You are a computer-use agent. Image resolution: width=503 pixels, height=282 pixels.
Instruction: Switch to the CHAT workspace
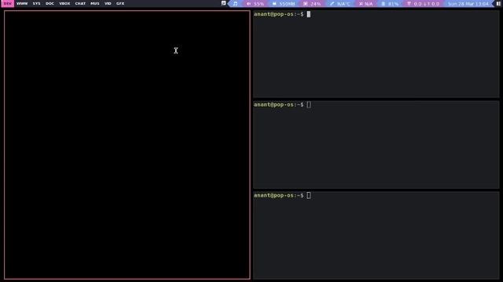[80, 3]
